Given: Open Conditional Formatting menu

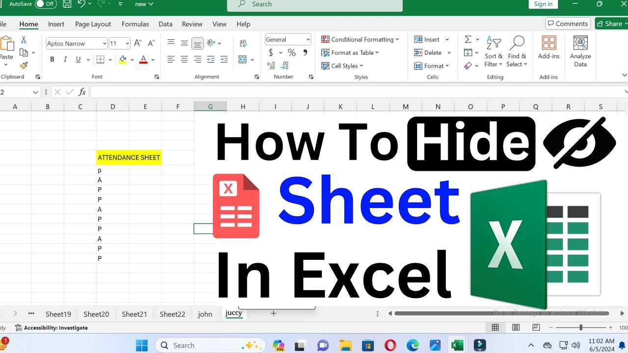Looking at the screenshot, I should click(x=361, y=39).
